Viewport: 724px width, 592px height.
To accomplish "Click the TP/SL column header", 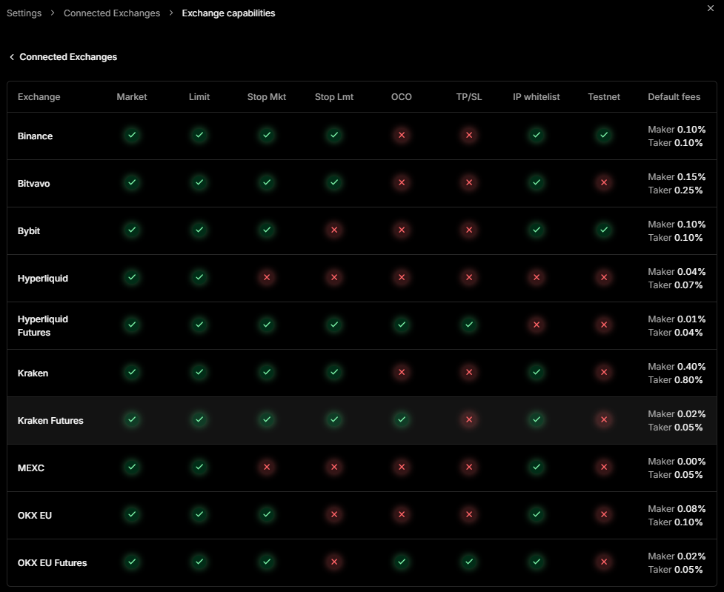I will tap(468, 97).
